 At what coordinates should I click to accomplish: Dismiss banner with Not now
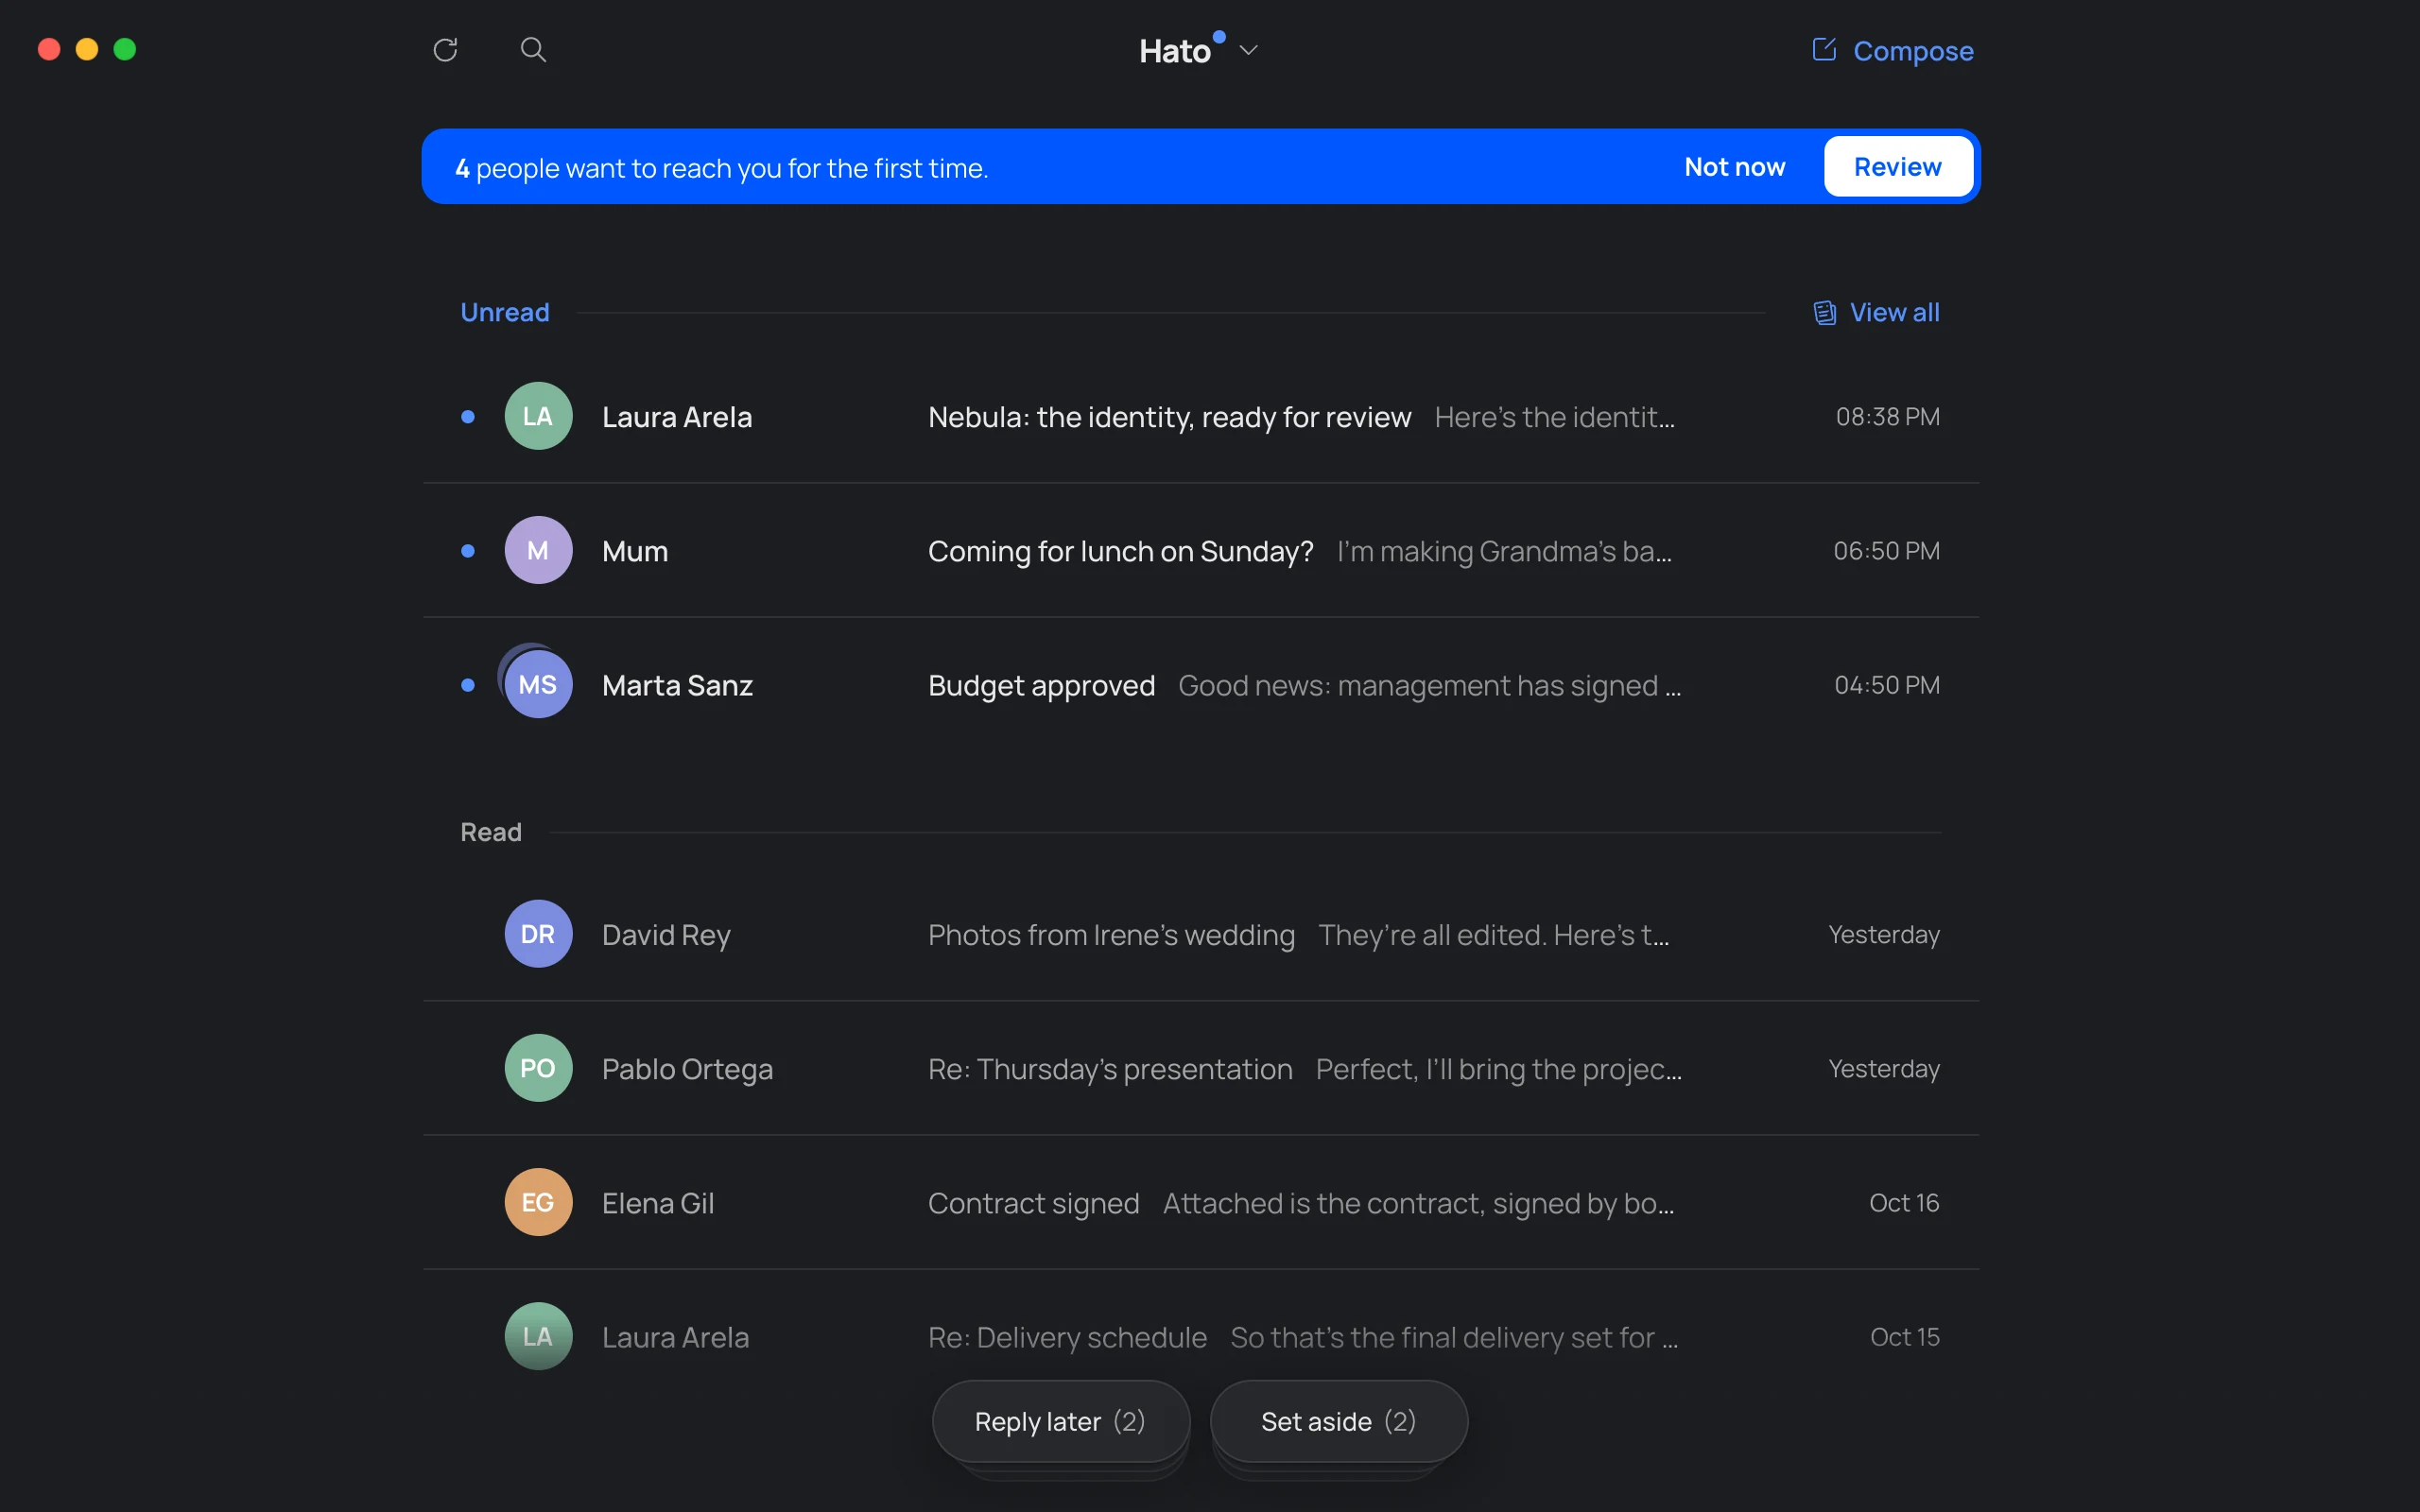coord(1735,167)
